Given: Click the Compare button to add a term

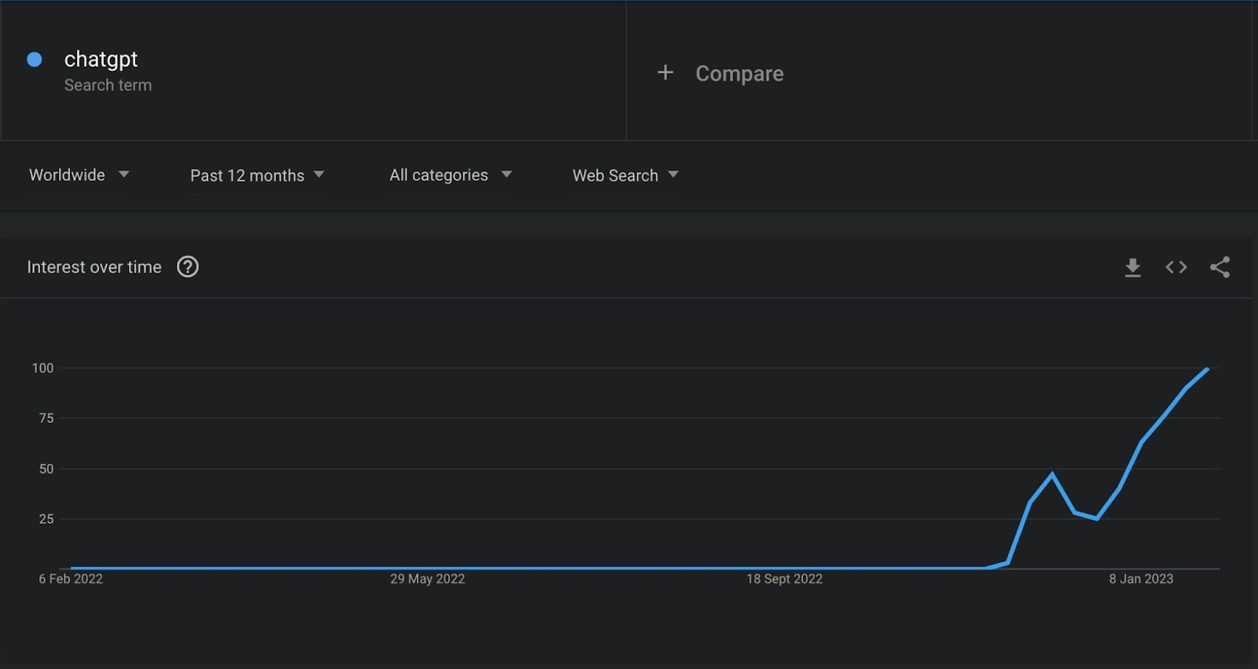Looking at the screenshot, I should 739,73.
